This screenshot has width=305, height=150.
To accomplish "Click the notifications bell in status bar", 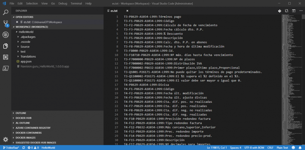I will click(x=300, y=148).
